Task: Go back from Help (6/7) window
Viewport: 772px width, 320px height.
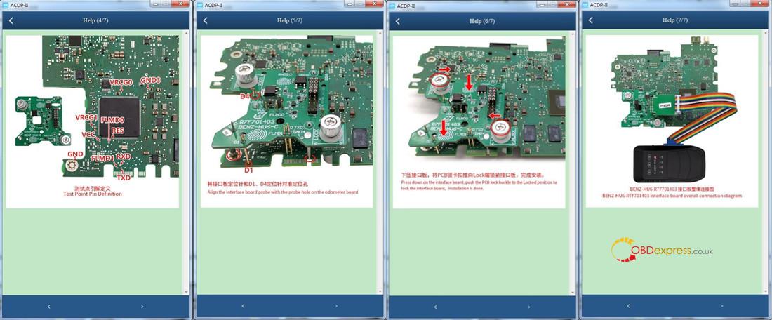Action: (x=398, y=21)
